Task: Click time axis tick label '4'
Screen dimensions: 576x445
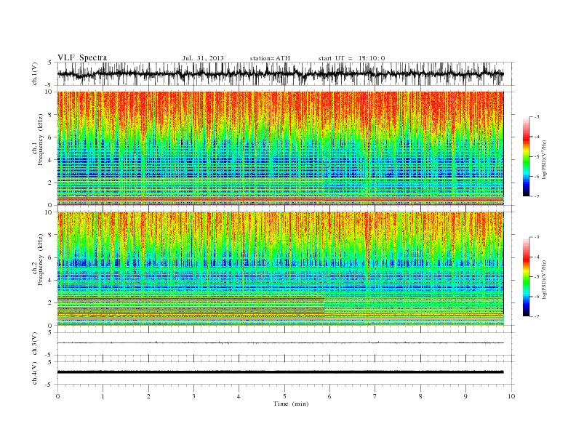Action: (x=239, y=396)
